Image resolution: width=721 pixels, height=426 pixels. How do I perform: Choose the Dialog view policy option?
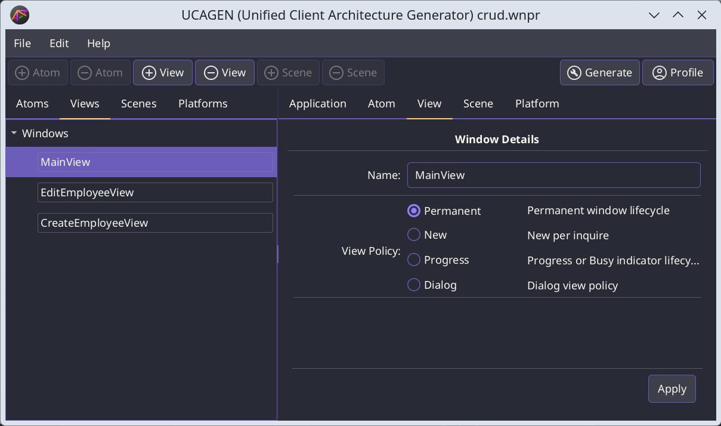[414, 285]
